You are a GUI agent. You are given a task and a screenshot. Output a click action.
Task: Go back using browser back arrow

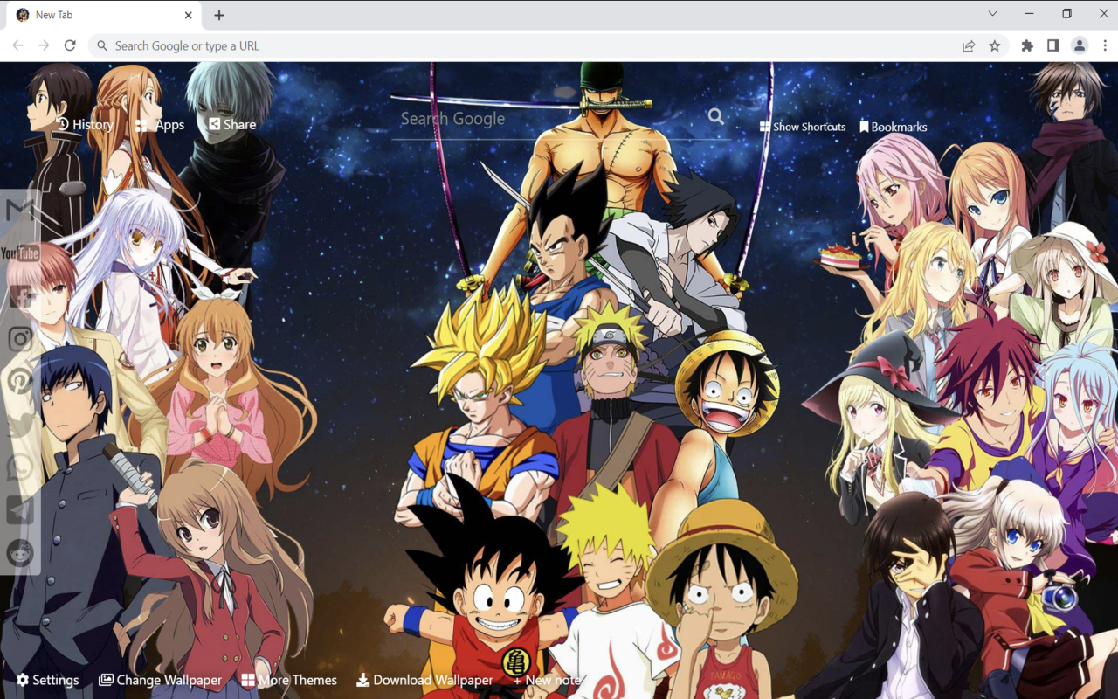pos(18,45)
